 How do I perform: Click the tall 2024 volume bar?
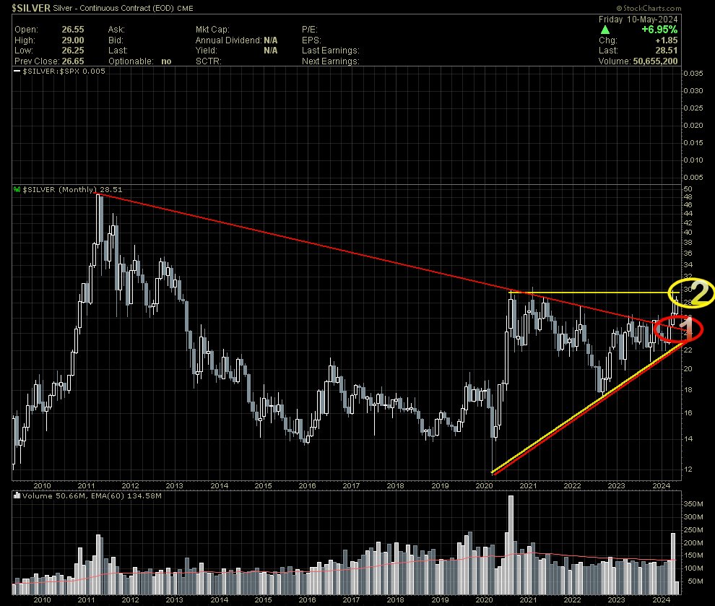pyautogui.click(x=672, y=563)
